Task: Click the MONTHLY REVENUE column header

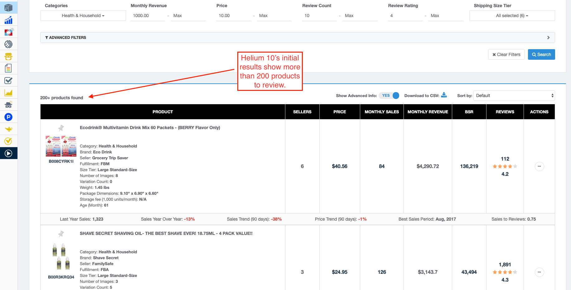Action: point(428,112)
